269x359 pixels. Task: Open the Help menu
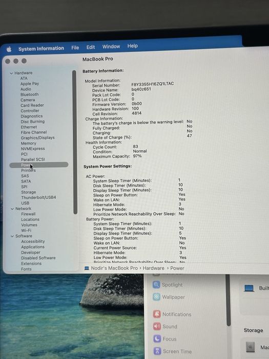(x=132, y=46)
